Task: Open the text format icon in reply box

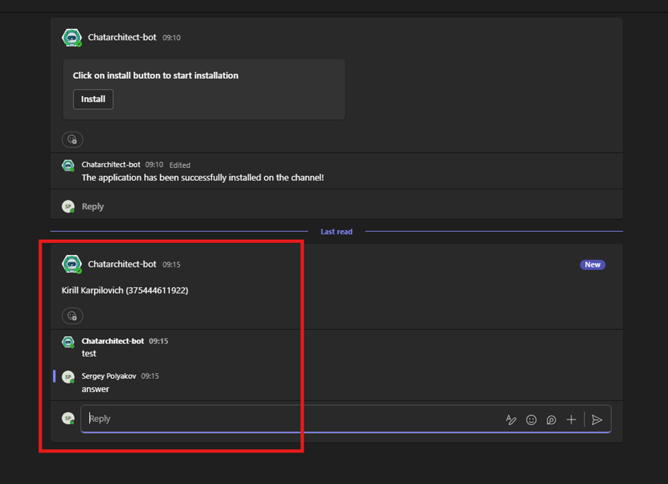Action: (x=511, y=420)
